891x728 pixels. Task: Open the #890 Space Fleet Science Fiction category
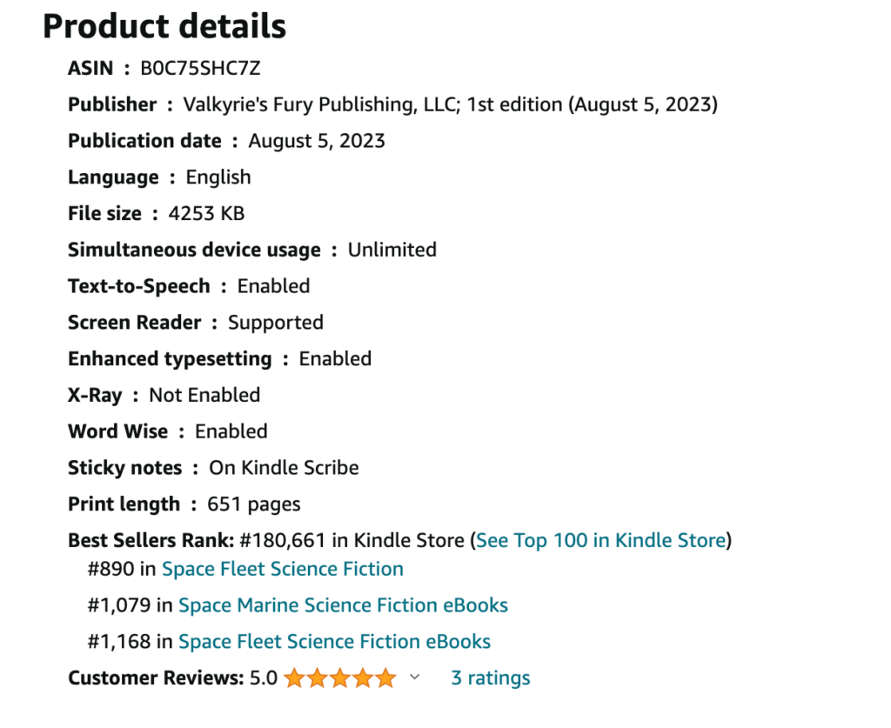[282, 570]
